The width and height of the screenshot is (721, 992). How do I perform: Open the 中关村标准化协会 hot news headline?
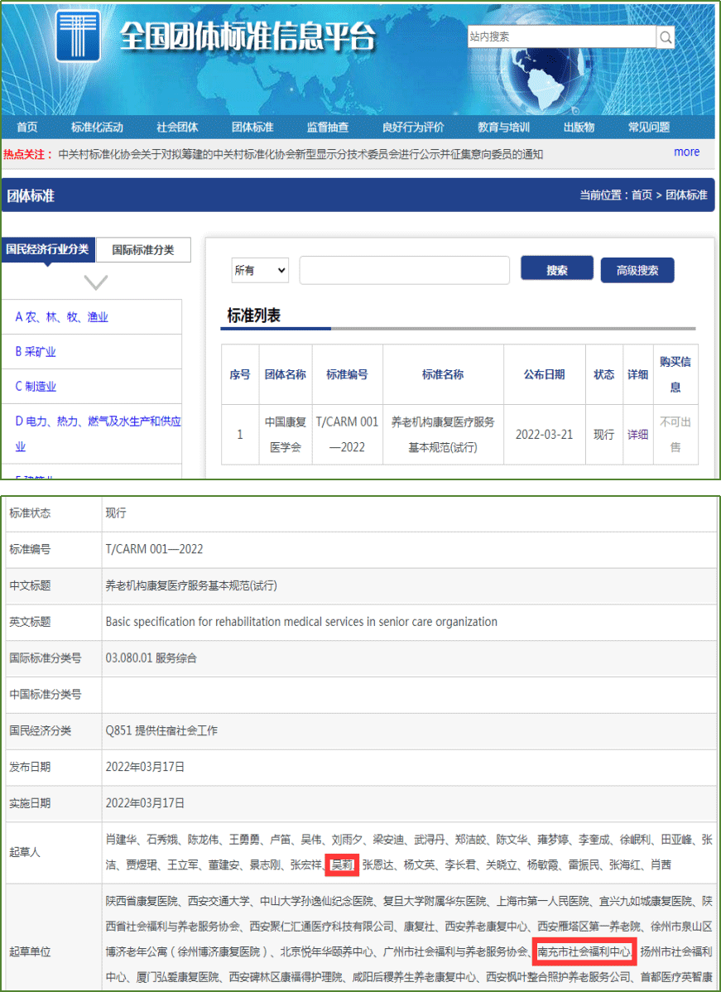300,154
